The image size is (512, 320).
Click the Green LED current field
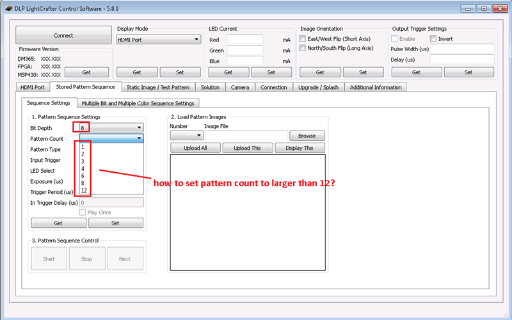[x=245, y=51]
